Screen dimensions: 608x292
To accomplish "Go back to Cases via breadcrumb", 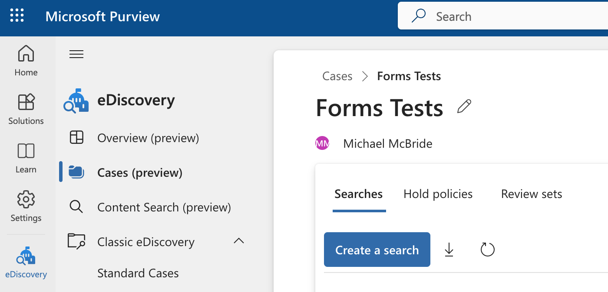I will (x=337, y=76).
